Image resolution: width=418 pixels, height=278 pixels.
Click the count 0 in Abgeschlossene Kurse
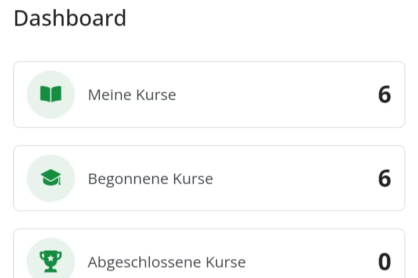pyautogui.click(x=384, y=262)
